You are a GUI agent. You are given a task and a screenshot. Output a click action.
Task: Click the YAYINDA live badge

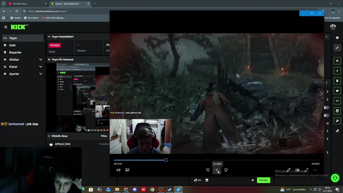55,45
